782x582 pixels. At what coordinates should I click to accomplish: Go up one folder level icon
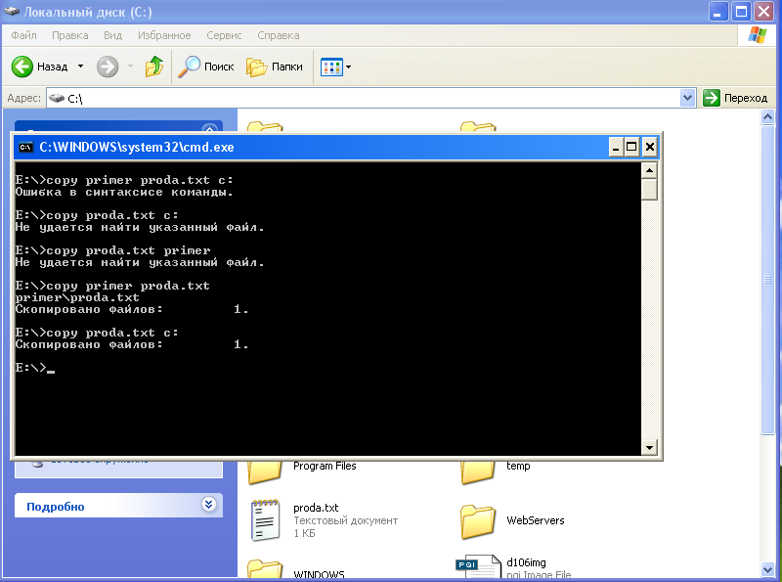tap(154, 67)
